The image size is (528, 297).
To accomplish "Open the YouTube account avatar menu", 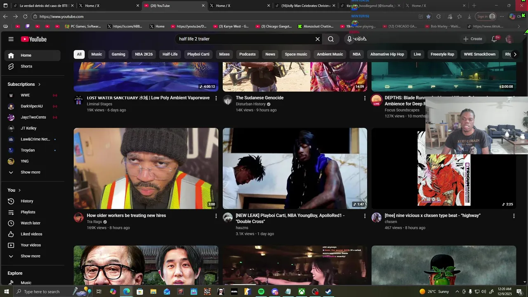I will pos(509,39).
